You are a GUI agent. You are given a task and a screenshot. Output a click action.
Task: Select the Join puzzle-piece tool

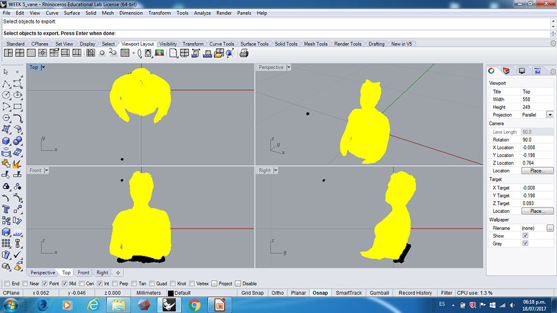coord(6,164)
